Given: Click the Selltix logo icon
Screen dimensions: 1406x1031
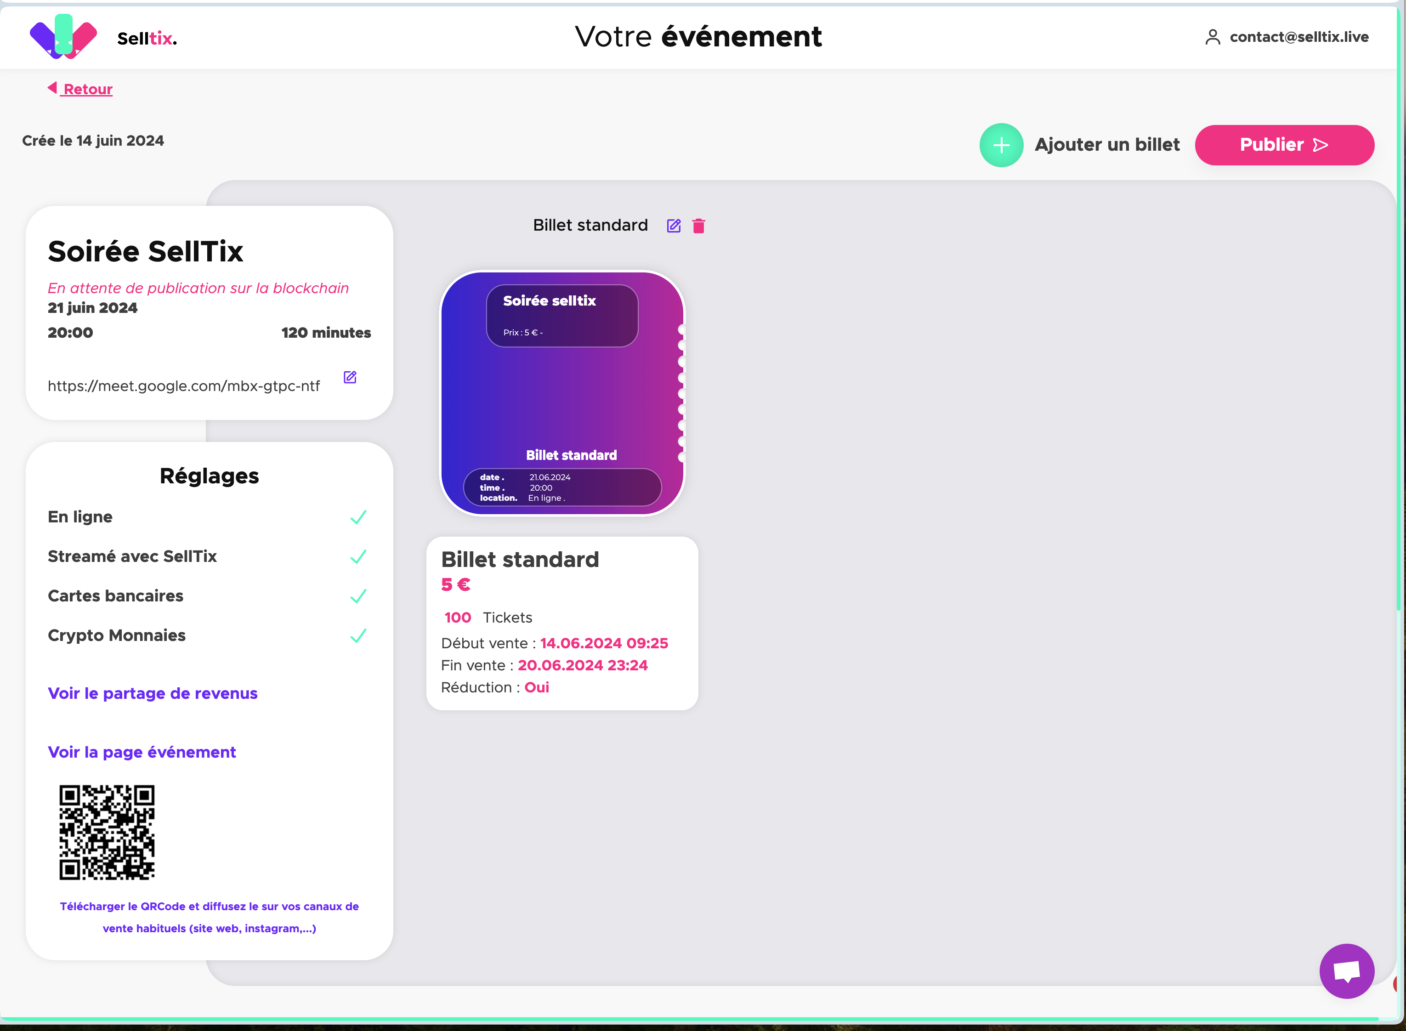Looking at the screenshot, I should coord(63,37).
